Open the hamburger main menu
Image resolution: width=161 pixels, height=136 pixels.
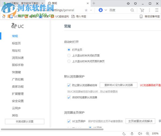pyautogui.click(x=157, y=10)
